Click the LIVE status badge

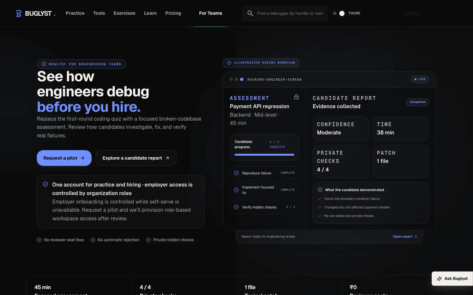[x=420, y=79]
